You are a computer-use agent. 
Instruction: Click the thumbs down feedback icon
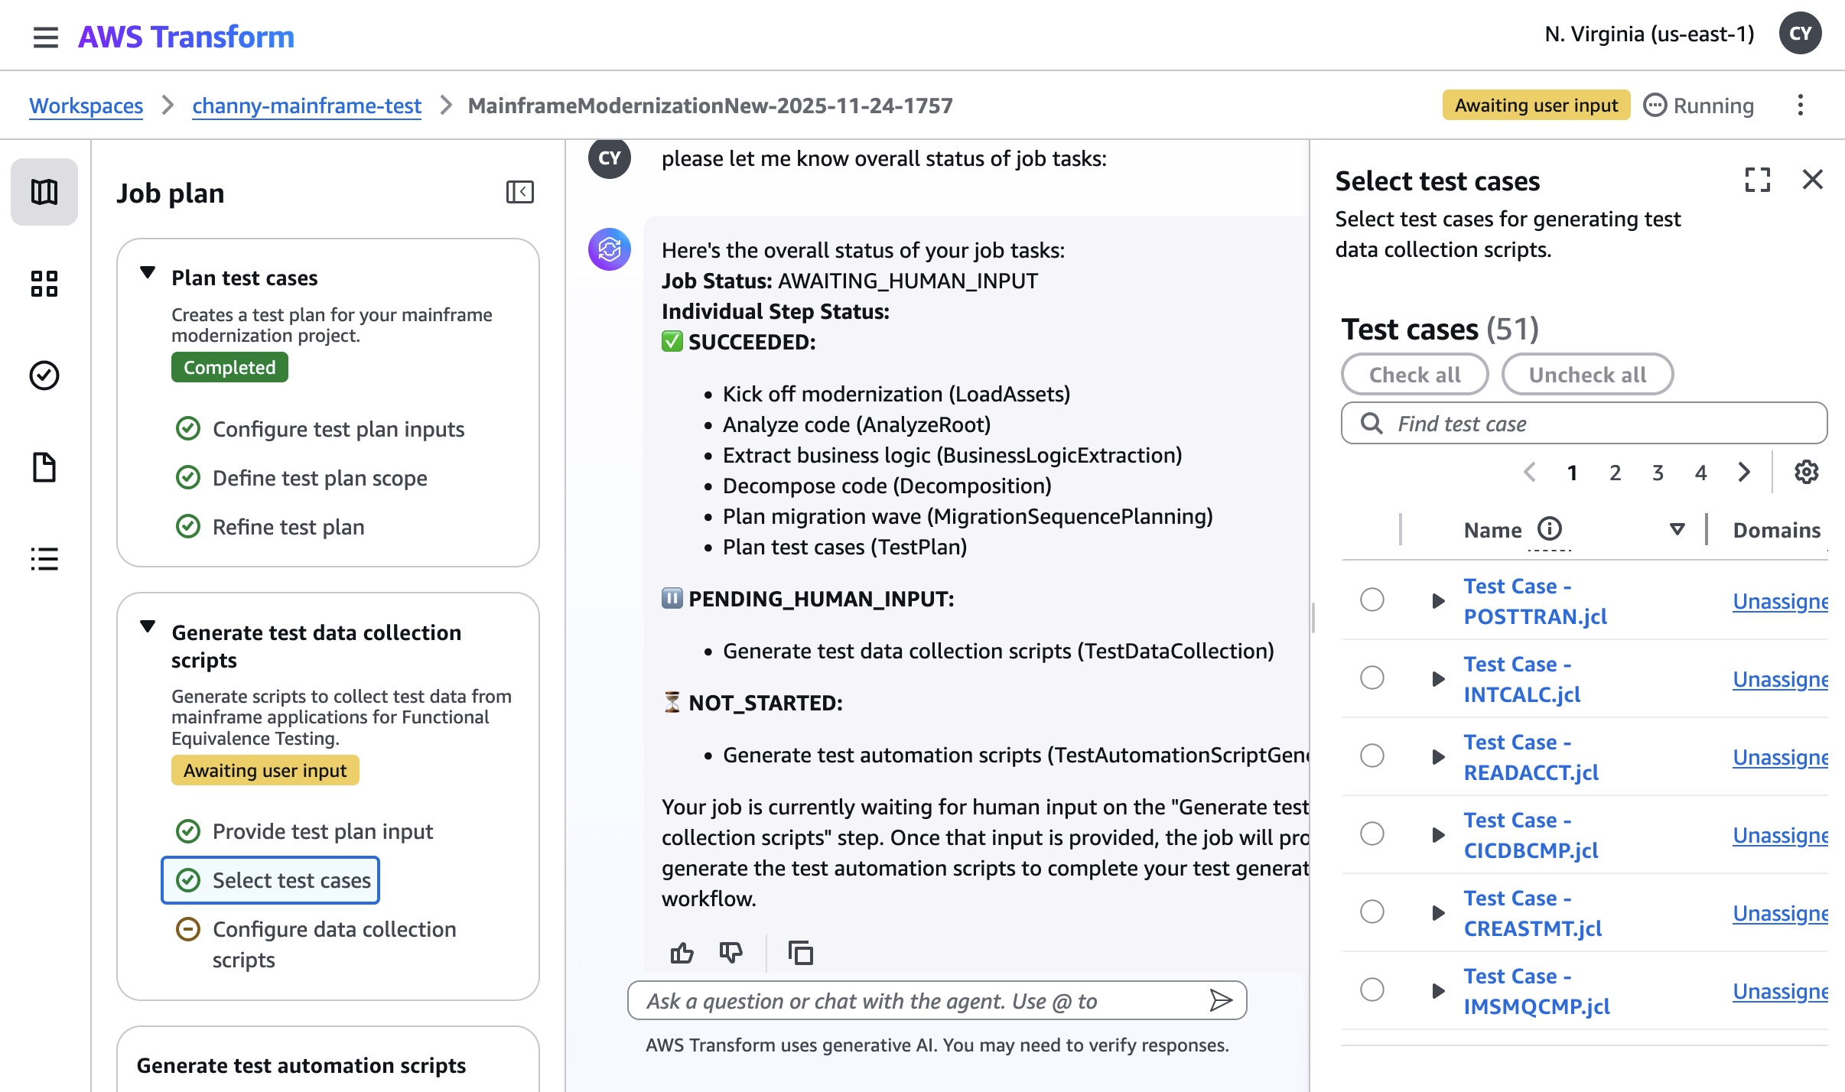tap(731, 953)
